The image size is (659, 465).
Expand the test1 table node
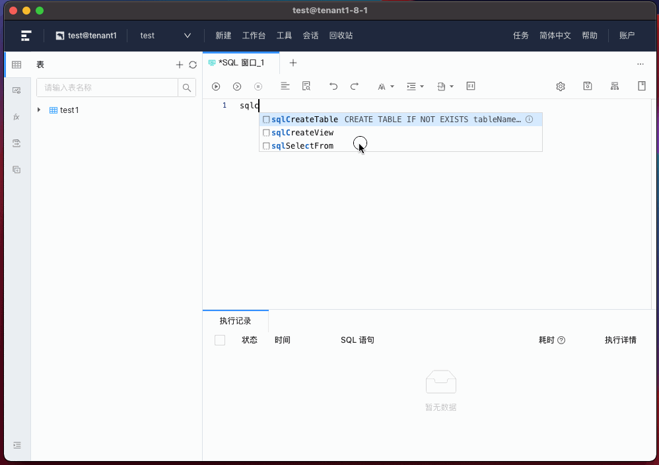tap(39, 110)
